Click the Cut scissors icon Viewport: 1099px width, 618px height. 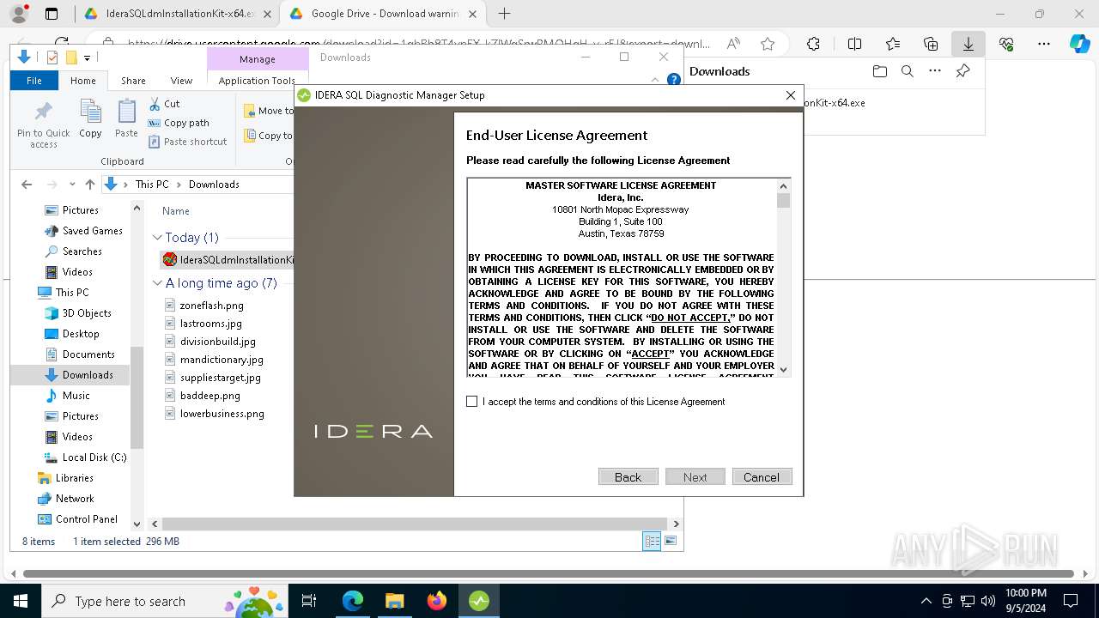click(164, 103)
